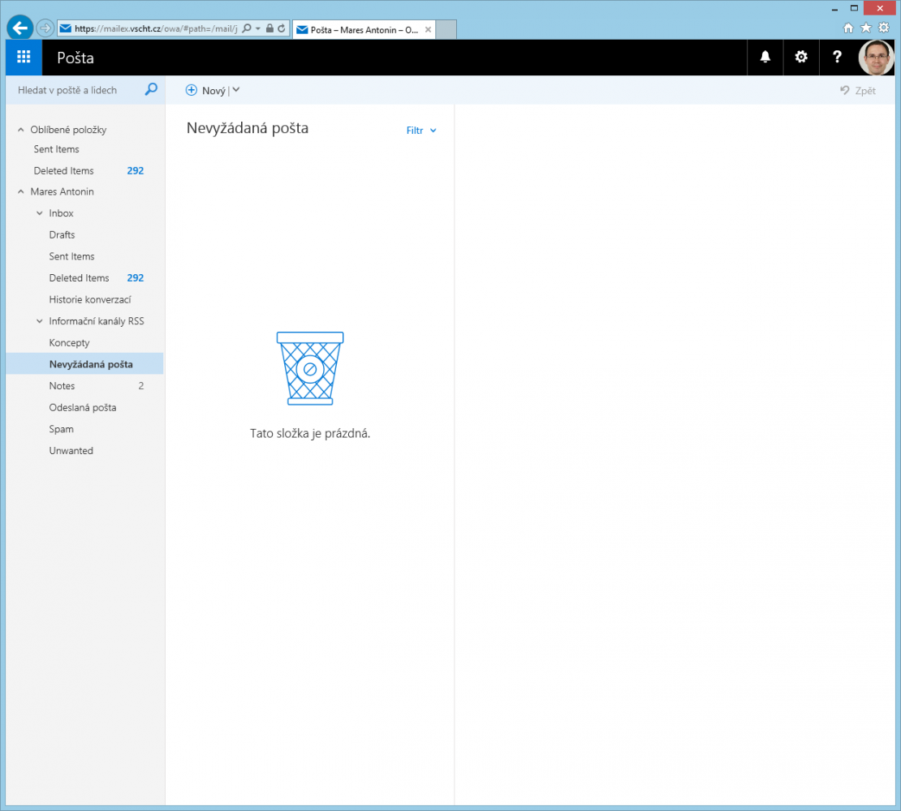Open the app launcher grid icon

point(24,57)
